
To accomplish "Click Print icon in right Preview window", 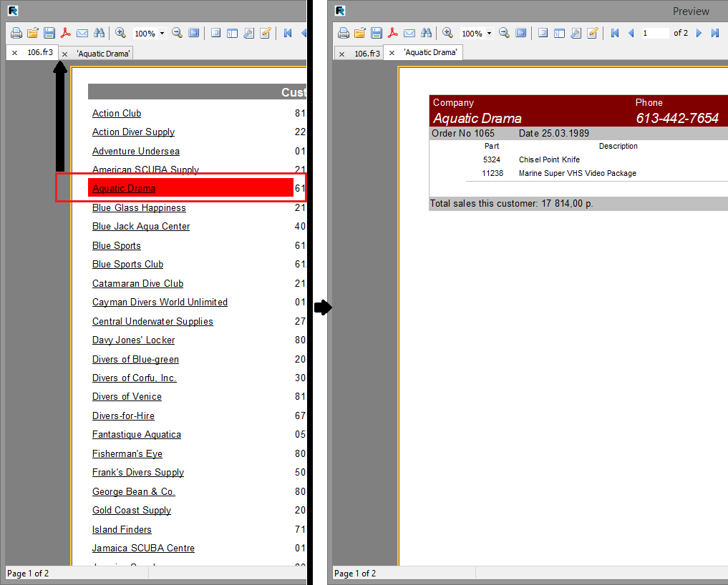I will pos(343,33).
